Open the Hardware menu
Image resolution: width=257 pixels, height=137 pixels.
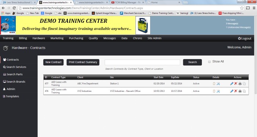[x=39, y=38]
